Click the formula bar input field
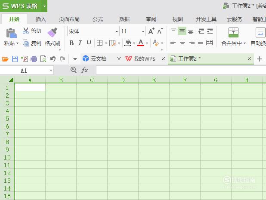This screenshot has height=200, width=266. pos(181,70)
